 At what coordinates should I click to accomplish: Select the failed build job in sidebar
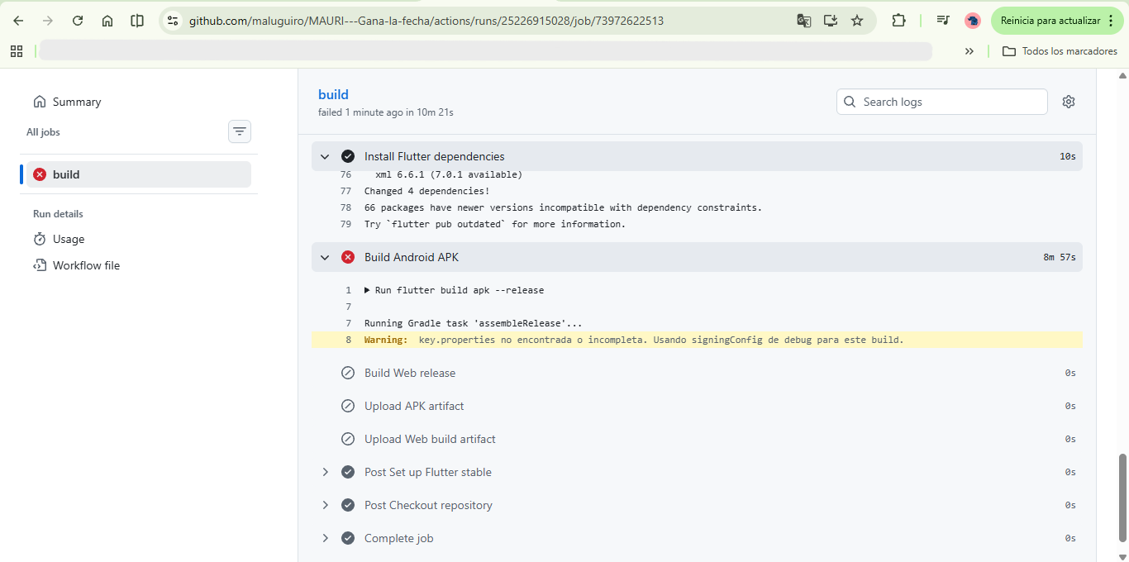click(139, 174)
